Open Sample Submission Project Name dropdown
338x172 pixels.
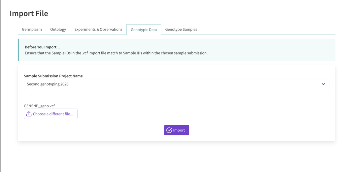tap(176, 84)
